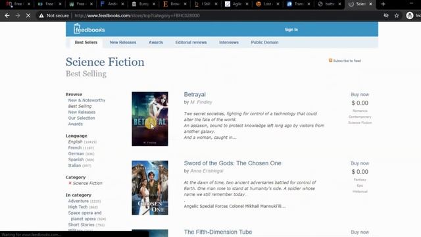
Task: Open New & Noteworthy in Browse sidebar
Action: 87,100
